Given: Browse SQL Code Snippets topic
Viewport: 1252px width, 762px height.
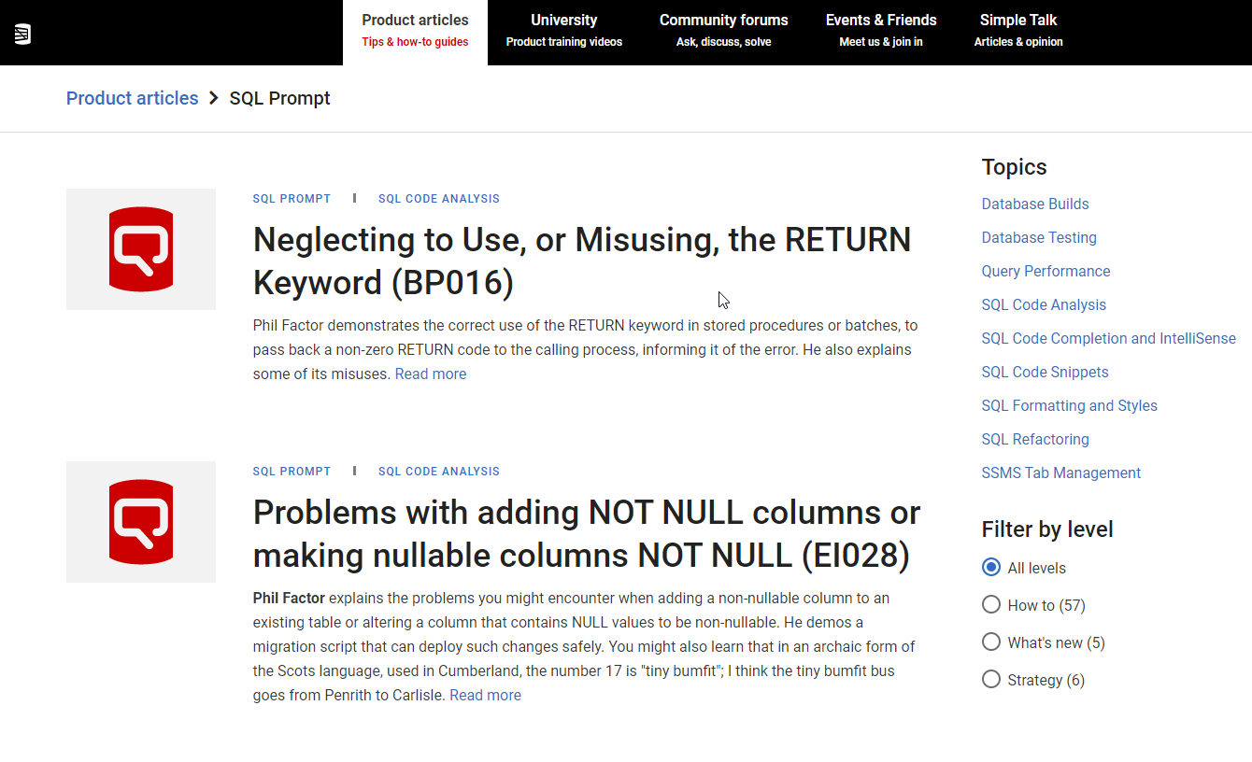Looking at the screenshot, I should (x=1045, y=372).
